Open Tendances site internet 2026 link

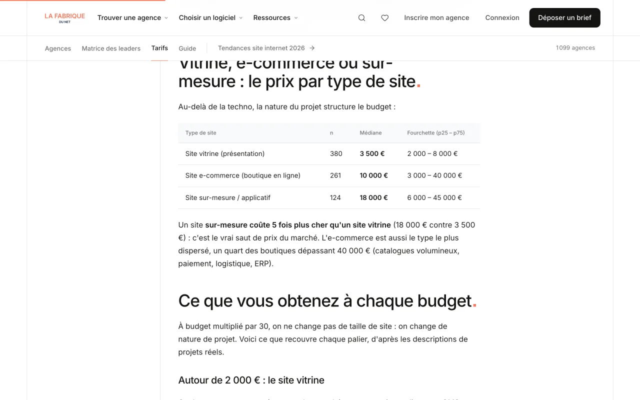coord(266,48)
